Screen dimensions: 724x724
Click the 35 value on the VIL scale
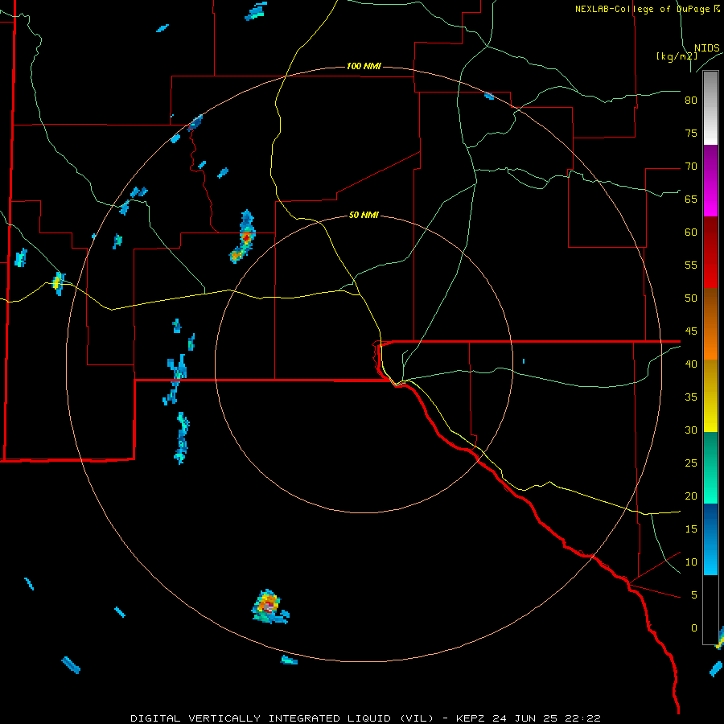tap(691, 397)
